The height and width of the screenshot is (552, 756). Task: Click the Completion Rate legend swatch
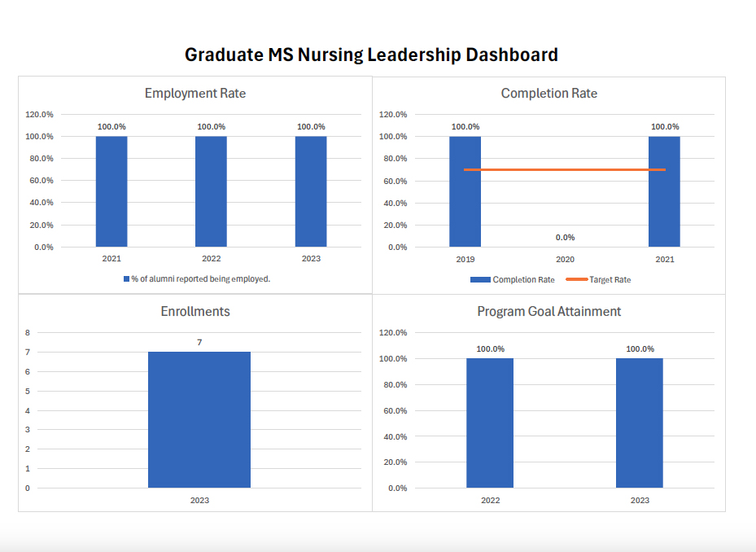(x=480, y=280)
